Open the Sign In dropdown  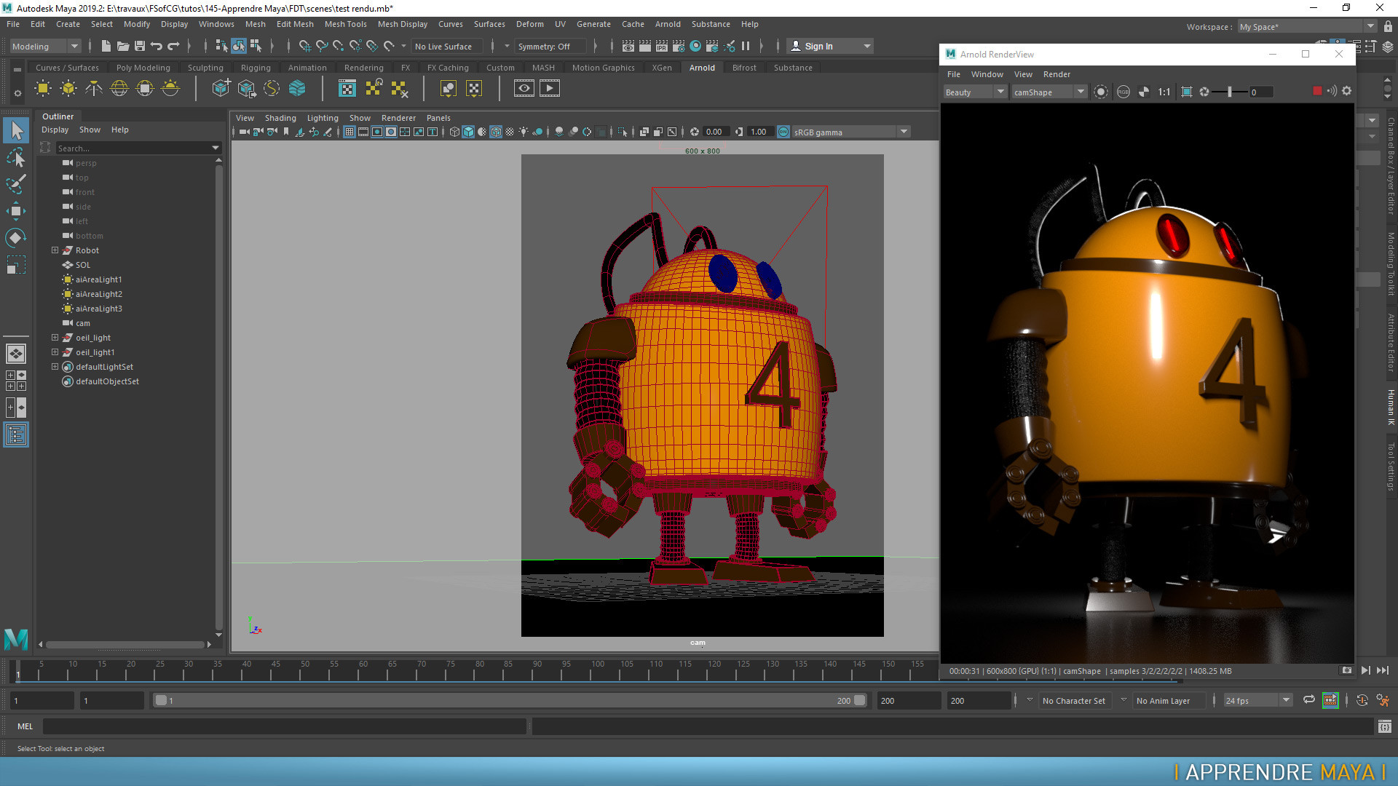(831, 46)
